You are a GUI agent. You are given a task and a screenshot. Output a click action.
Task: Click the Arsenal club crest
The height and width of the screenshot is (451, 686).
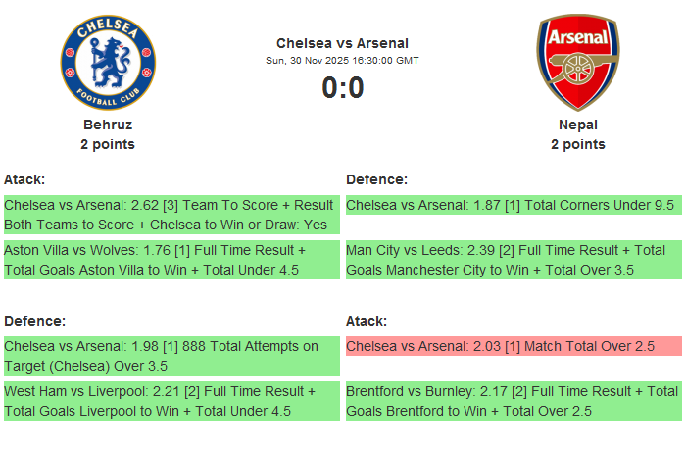577,62
